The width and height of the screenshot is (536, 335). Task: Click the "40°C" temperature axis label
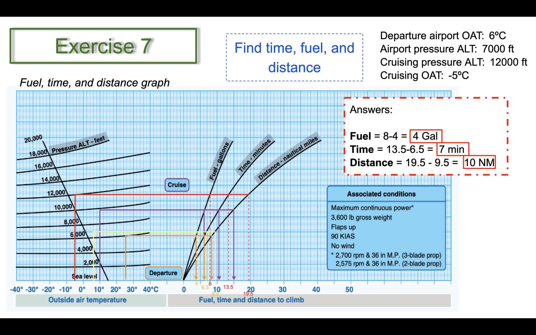point(151,289)
